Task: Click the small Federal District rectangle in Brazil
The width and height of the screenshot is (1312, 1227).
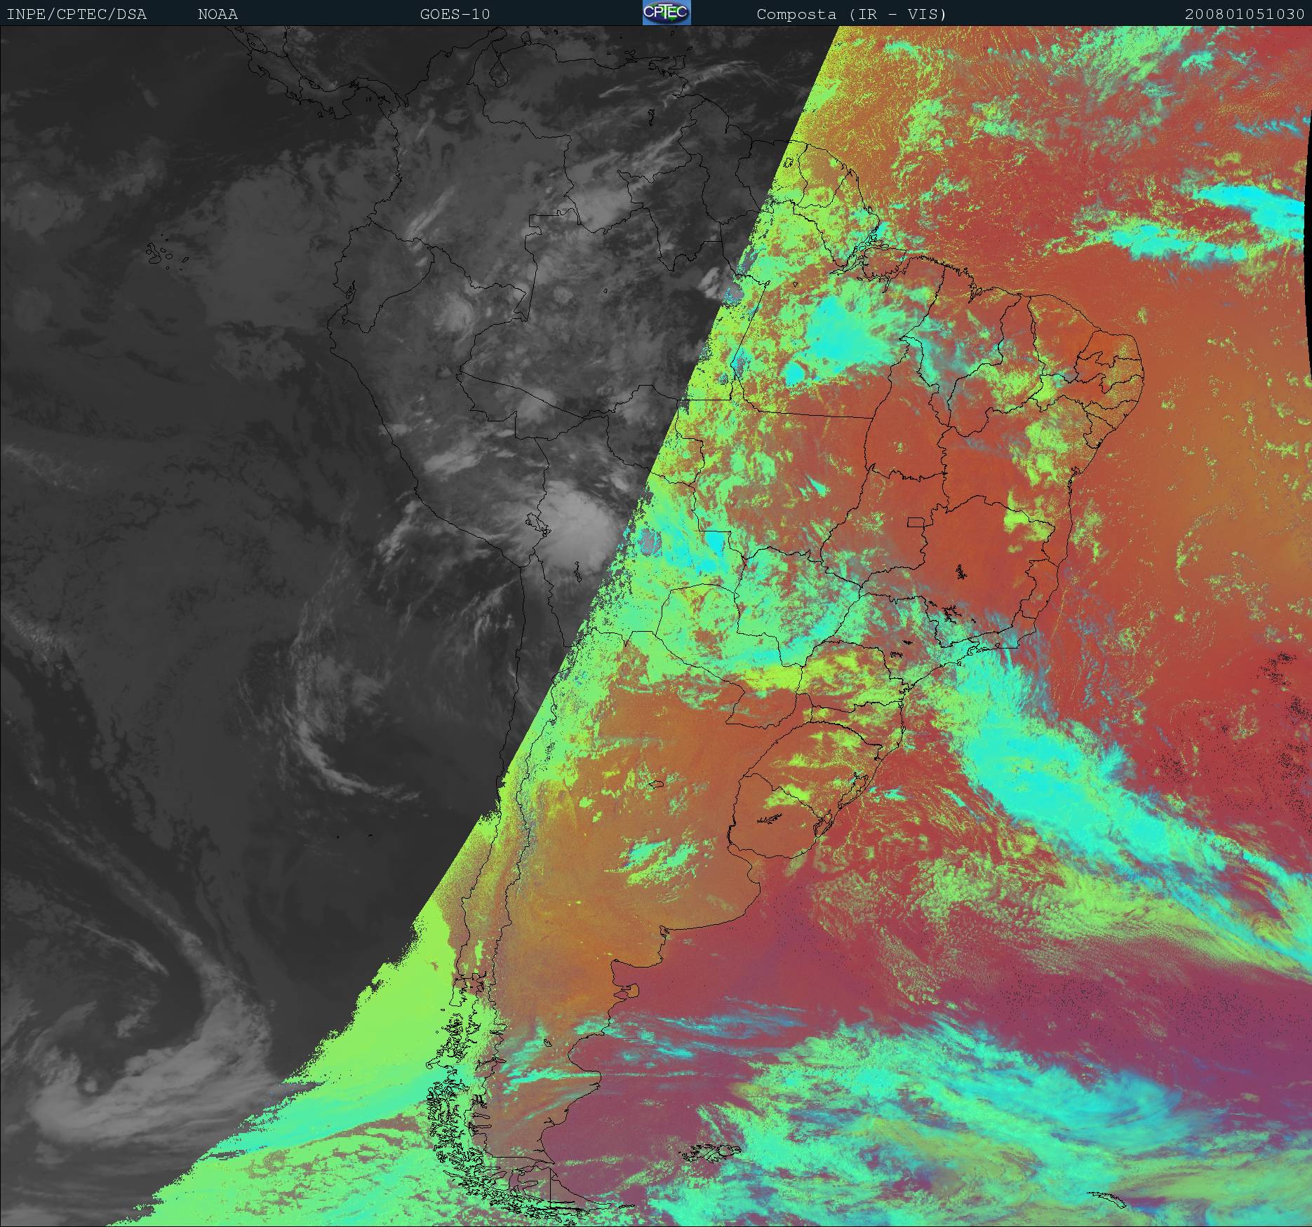Action: coord(915,522)
